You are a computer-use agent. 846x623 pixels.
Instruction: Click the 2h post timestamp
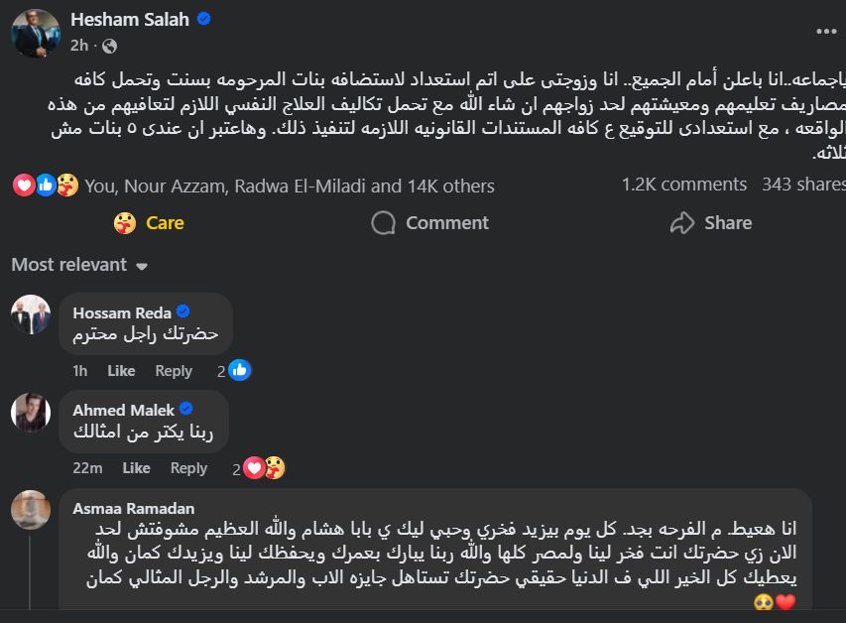click(79, 46)
